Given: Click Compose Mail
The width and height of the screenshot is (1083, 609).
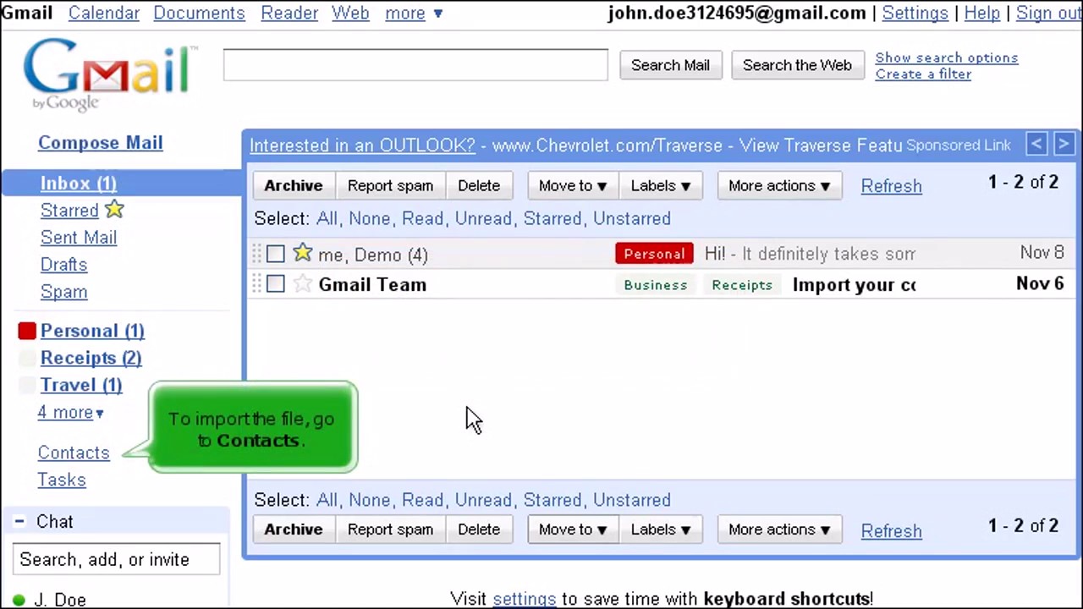Looking at the screenshot, I should click(100, 142).
